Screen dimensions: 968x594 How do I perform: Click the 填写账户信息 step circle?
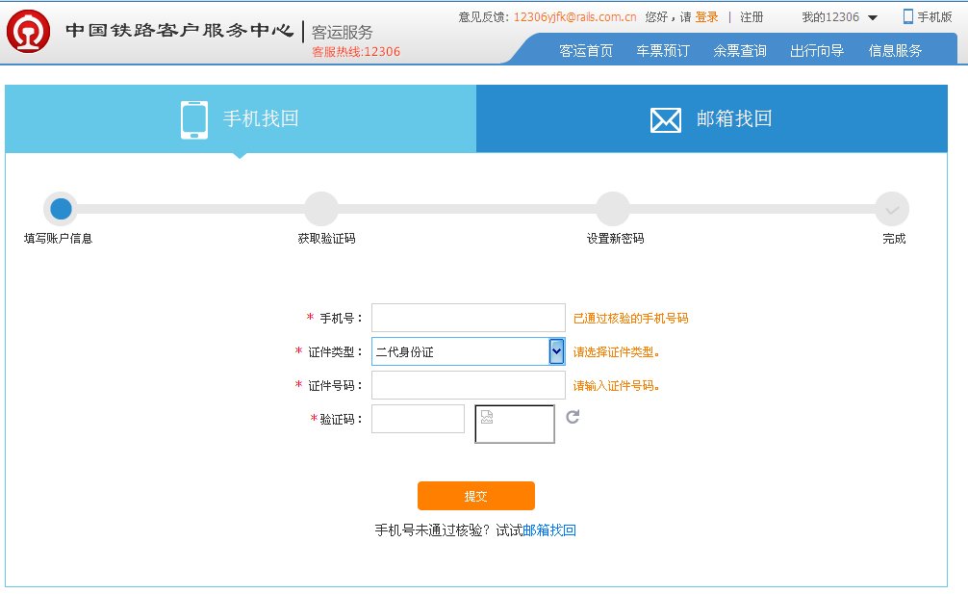pos(61,209)
